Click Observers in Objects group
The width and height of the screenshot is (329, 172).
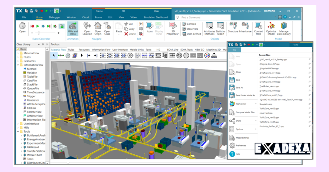190,29
